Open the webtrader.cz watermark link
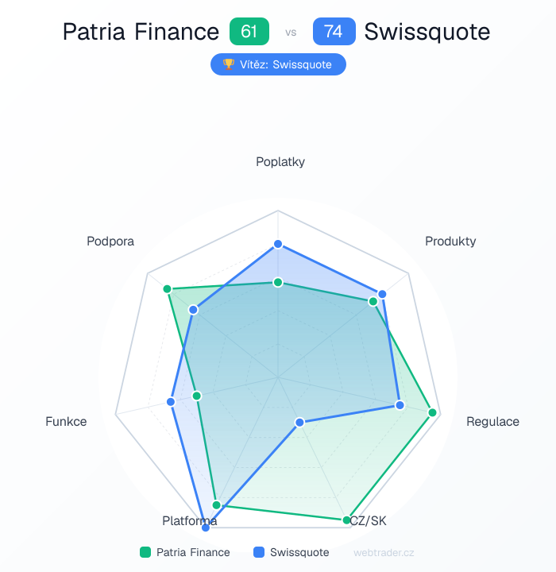Viewport: 556px width, 572px height. 384,552
